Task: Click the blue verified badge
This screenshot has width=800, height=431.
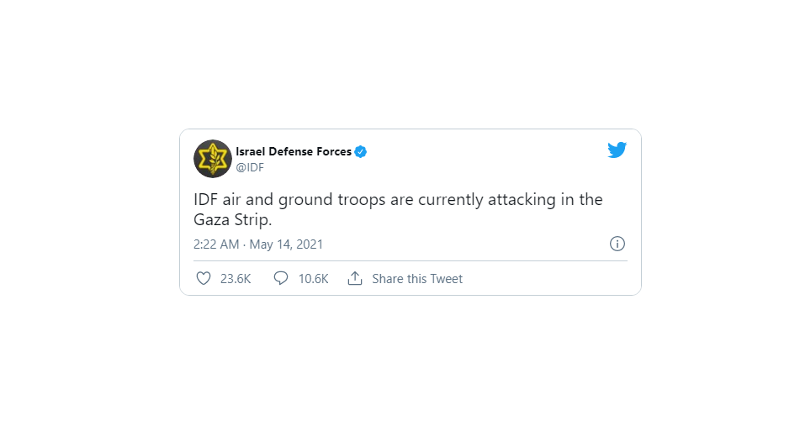Action: point(361,151)
